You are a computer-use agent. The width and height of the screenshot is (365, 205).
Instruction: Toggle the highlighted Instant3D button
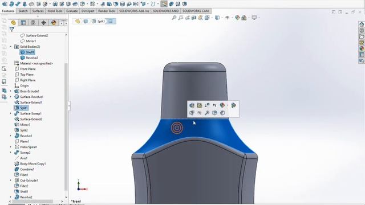pyautogui.click(x=164, y=4)
